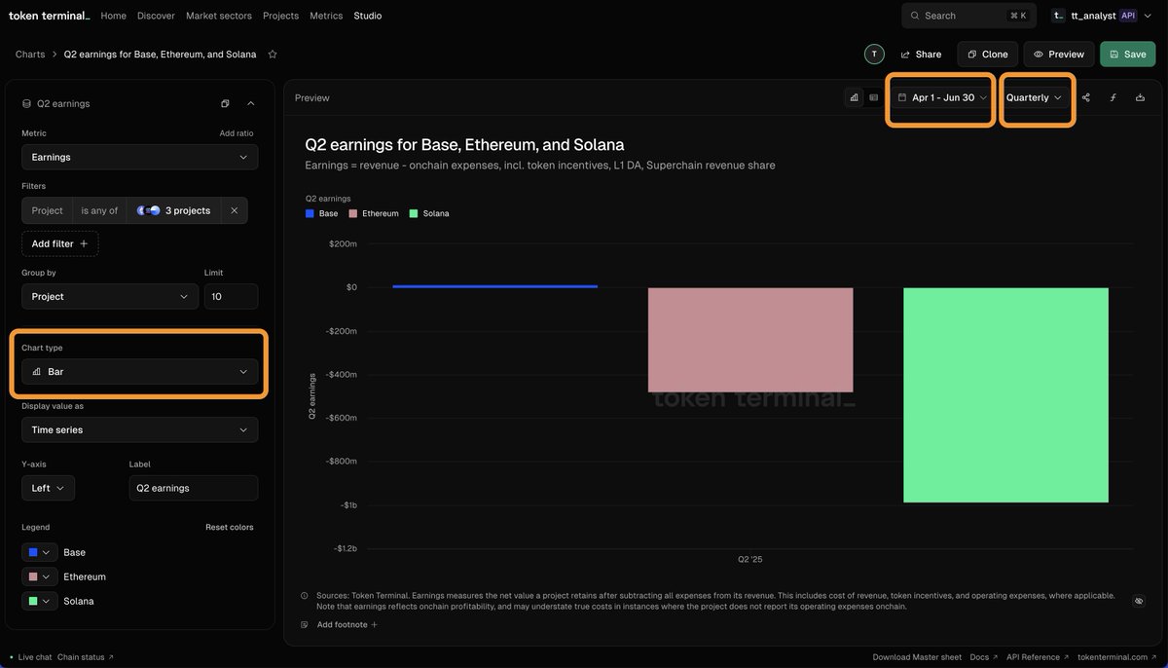Switch preview to table view icon
Viewport: 1168px width, 668px height.
point(873,97)
